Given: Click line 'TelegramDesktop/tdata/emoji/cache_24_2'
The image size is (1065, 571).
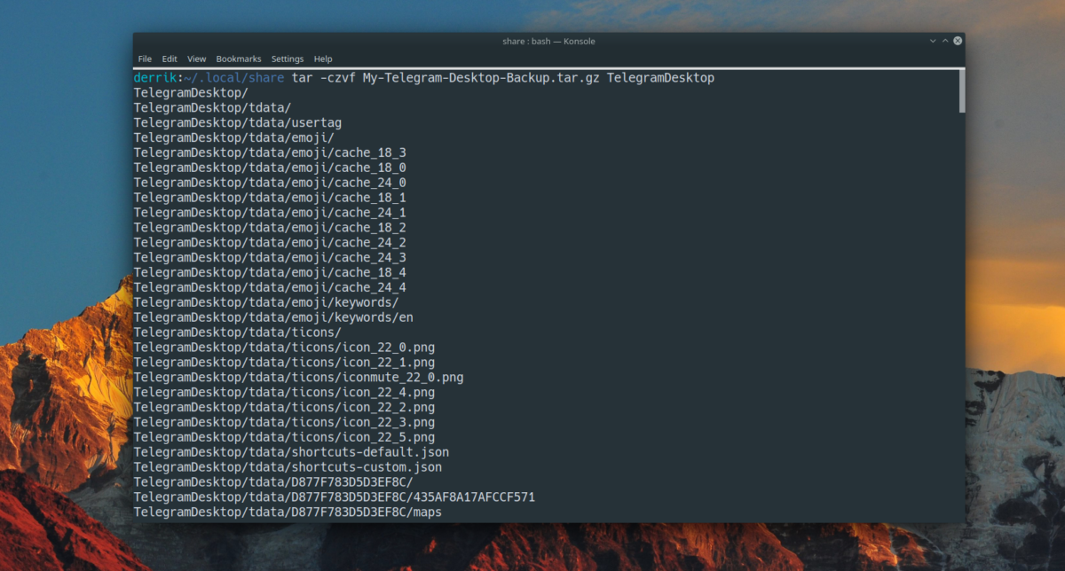Looking at the screenshot, I should (270, 243).
